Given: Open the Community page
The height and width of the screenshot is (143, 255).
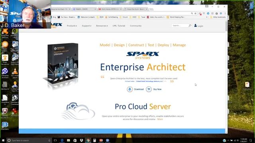Looking at the screenshot, I should coord(135,26).
